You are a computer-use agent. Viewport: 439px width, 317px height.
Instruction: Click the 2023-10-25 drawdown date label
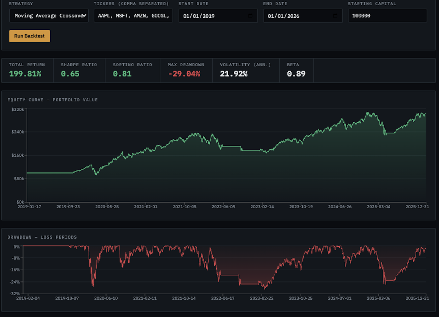coord(301,298)
